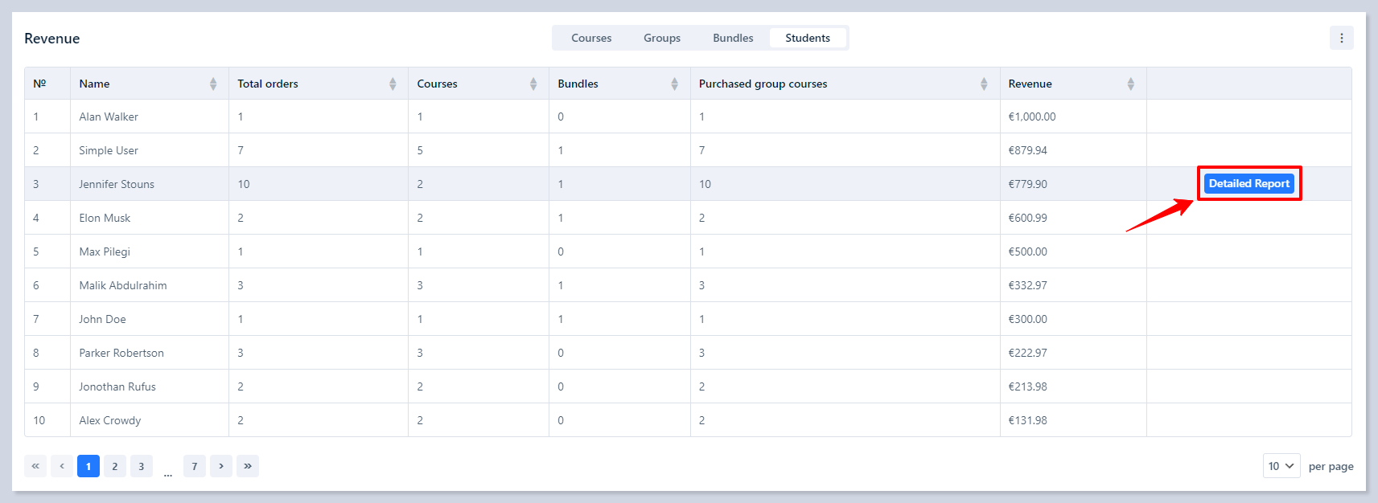Sort by Bundles column arrows
The image size is (1378, 503).
(674, 84)
